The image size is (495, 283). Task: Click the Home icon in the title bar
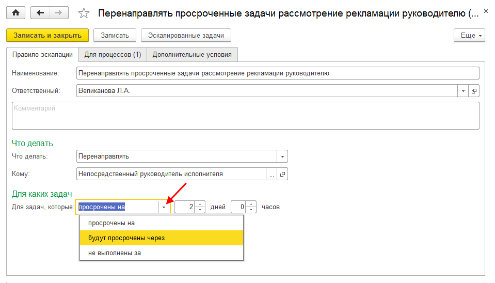click(15, 13)
